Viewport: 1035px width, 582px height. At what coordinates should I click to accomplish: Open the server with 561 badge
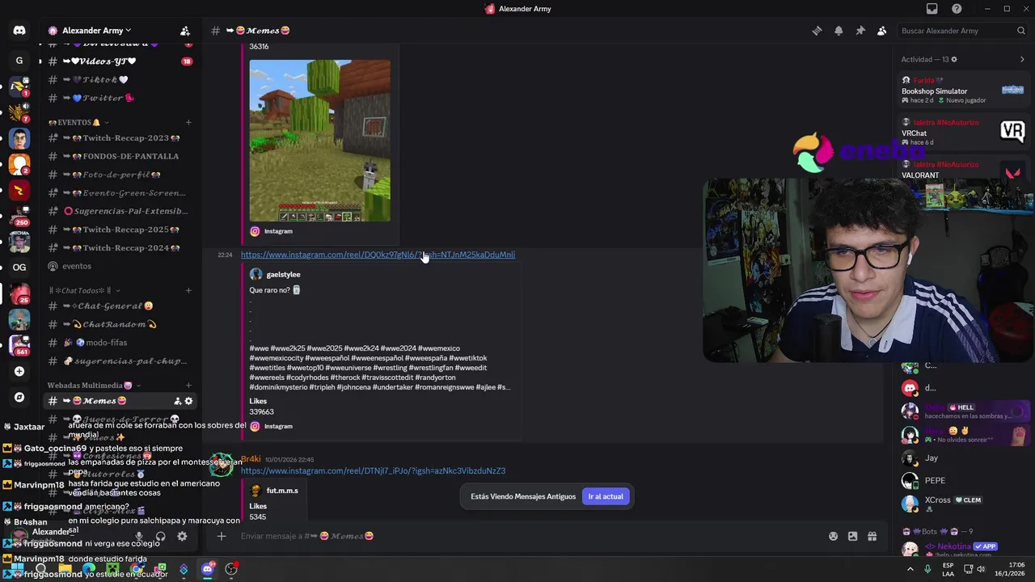[19, 345]
